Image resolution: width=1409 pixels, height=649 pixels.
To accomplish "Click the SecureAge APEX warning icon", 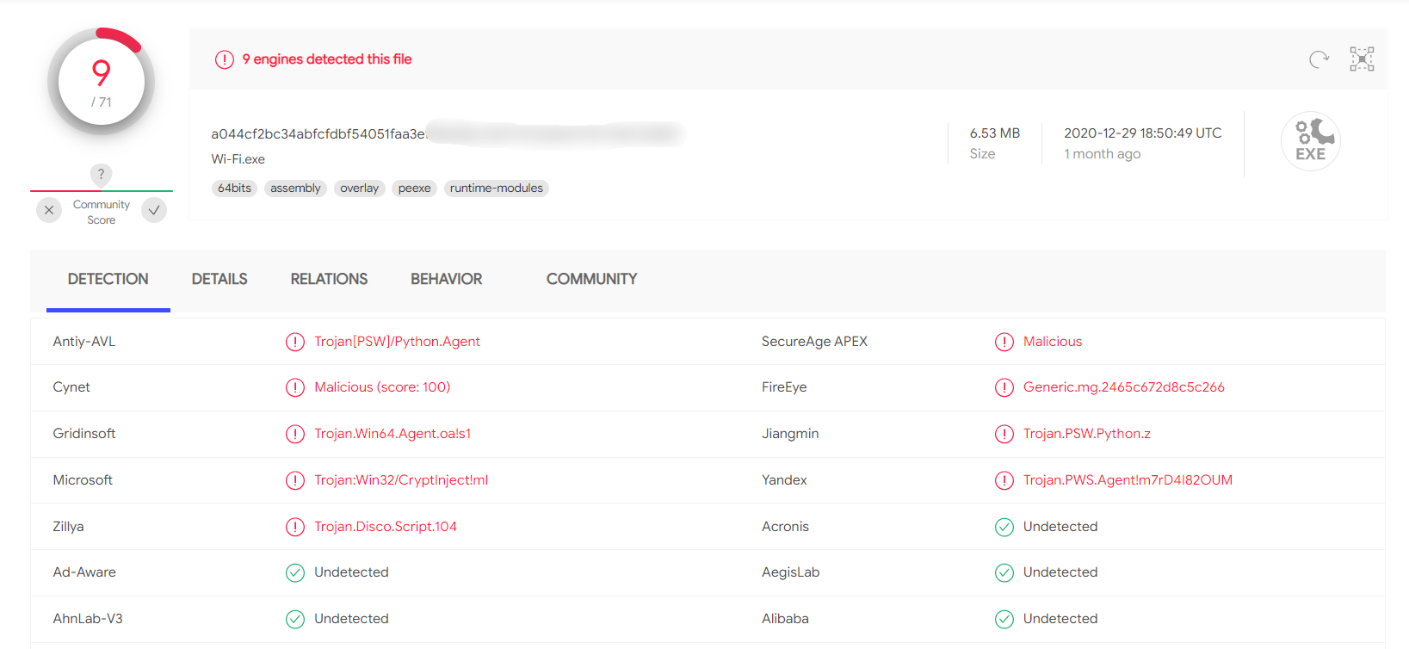I will (x=1004, y=342).
